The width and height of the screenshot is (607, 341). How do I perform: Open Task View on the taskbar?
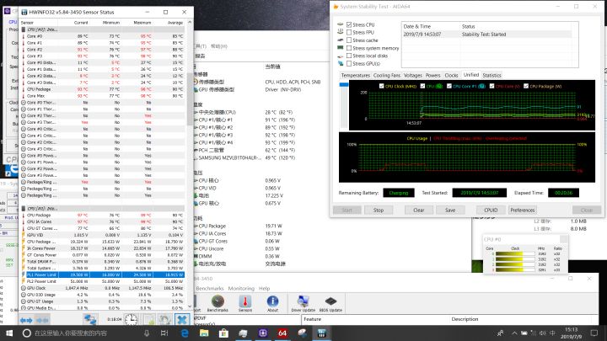[x=164, y=333]
